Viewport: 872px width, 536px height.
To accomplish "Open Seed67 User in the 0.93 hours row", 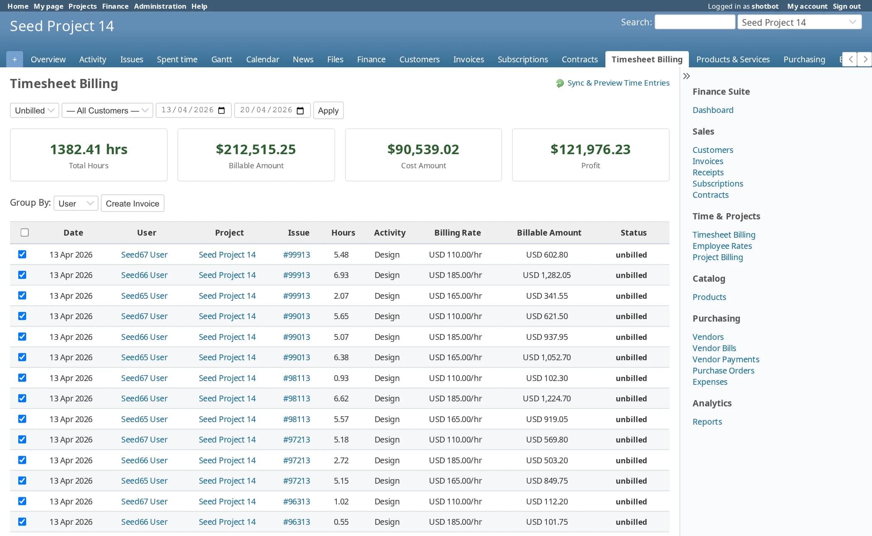I will point(144,378).
